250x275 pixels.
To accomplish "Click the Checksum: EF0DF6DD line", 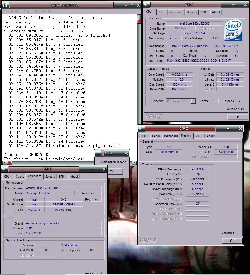I will 26,154.
